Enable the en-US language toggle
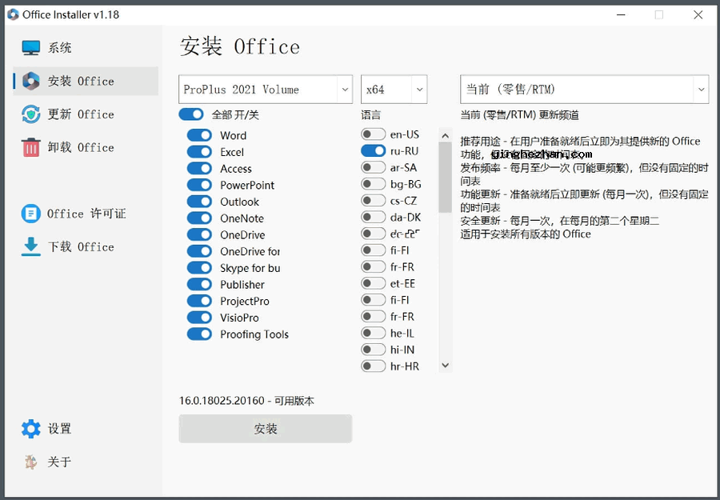Image resolution: width=720 pixels, height=500 pixels. (x=373, y=134)
